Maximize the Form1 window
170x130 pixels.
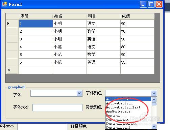151,4
